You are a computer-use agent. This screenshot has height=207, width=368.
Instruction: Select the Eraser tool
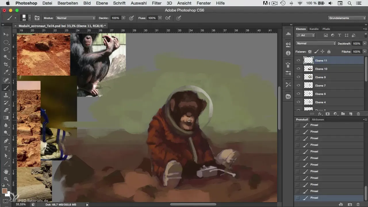click(x=6, y=110)
